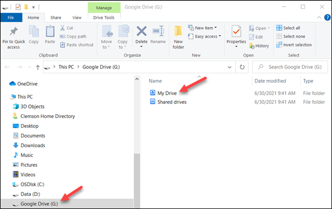Select Cut scissors command
332x209 pixels.
point(67,28)
